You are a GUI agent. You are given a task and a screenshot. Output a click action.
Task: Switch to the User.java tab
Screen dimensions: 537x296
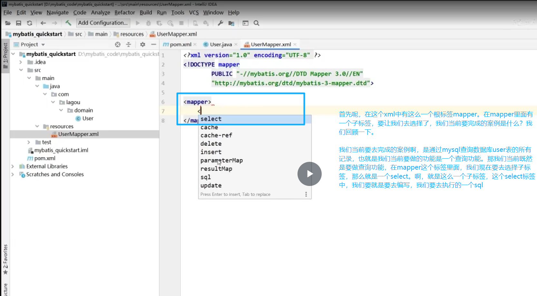(221, 44)
